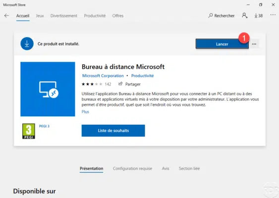The height and width of the screenshot is (198, 279).
Task: Minimize the Microsoft Store window
Action: (248, 5)
